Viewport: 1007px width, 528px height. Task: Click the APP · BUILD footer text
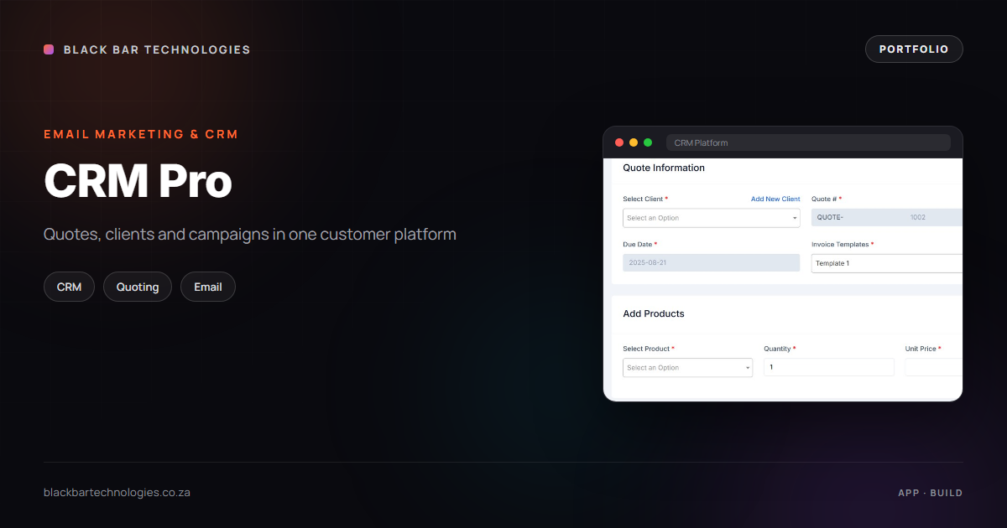point(931,493)
